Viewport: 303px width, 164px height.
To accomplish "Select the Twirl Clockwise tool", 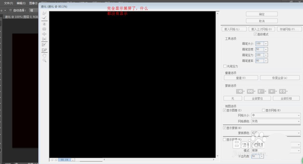I will (x=44, y=24).
